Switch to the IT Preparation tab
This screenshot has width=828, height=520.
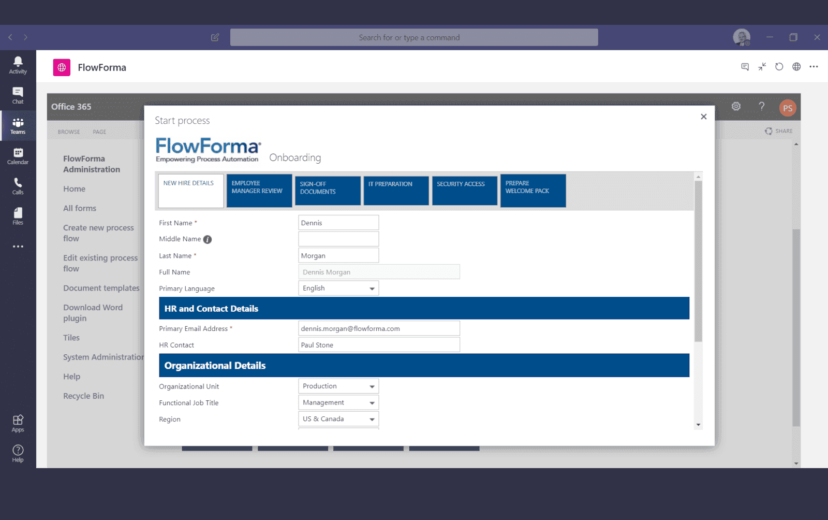(x=395, y=191)
